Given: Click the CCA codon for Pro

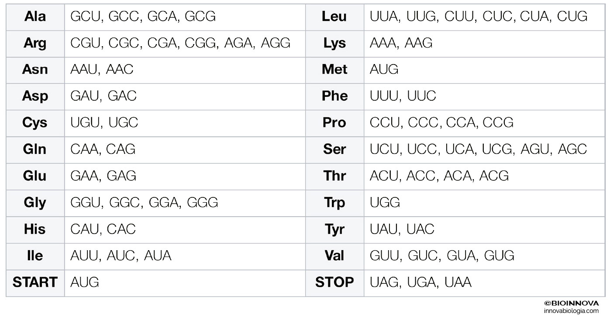Looking at the screenshot, I should point(460,122).
